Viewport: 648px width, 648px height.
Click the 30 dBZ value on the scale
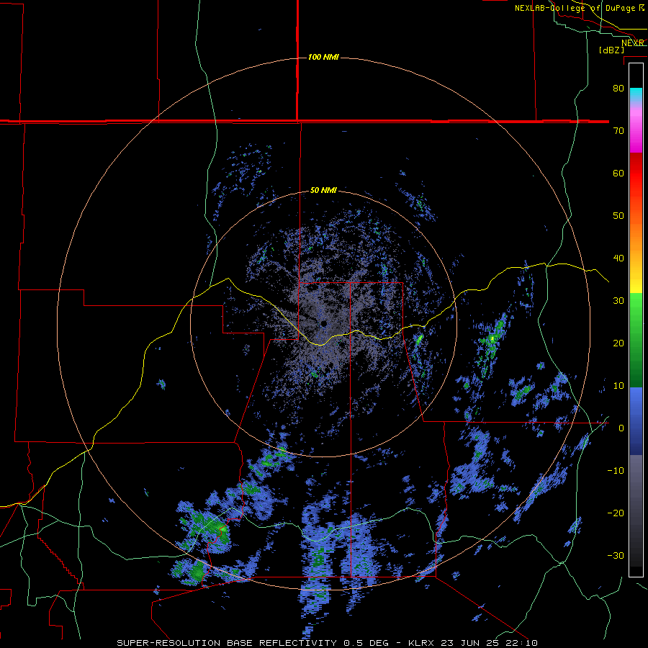[x=618, y=301]
